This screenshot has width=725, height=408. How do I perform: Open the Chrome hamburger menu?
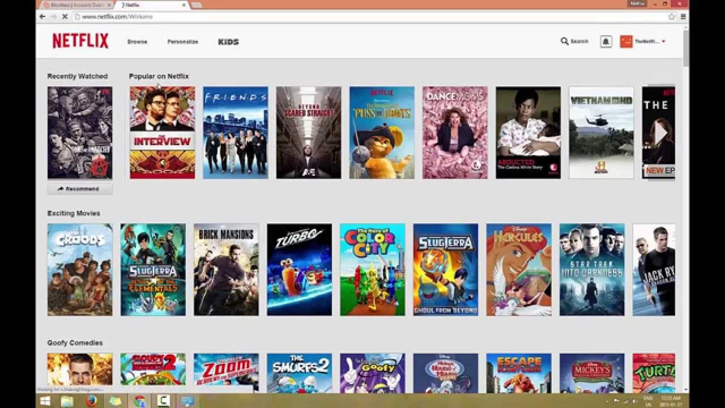click(x=683, y=16)
